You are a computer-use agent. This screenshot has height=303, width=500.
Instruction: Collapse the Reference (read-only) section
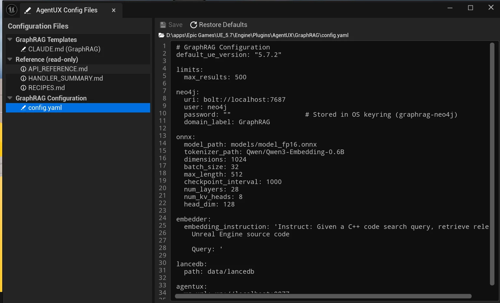coord(10,59)
